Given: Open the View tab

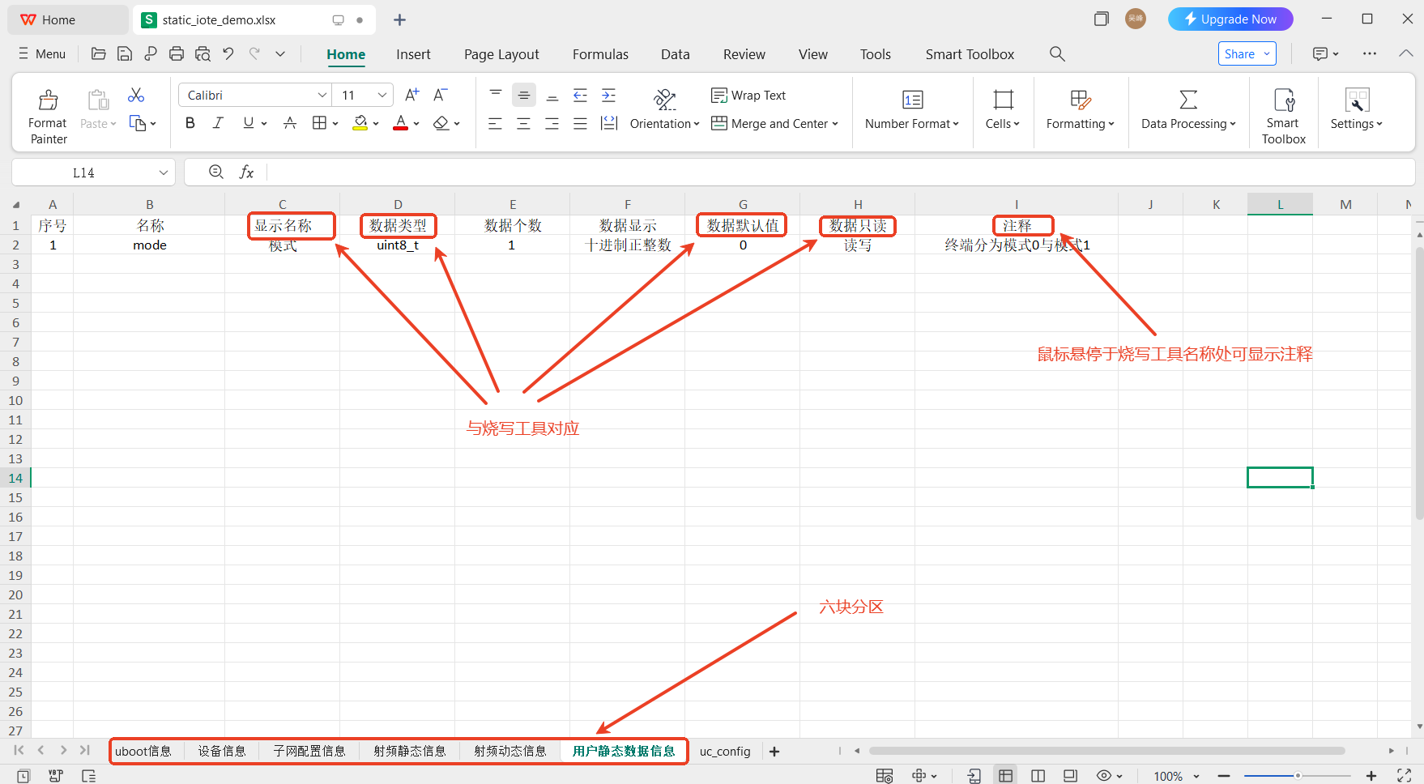Looking at the screenshot, I should (x=813, y=54).
